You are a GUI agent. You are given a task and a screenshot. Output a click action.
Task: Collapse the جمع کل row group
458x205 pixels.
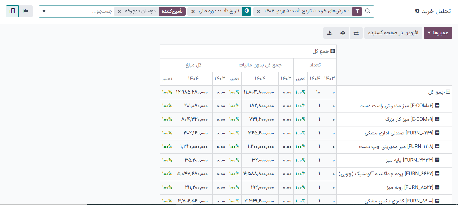448,92
